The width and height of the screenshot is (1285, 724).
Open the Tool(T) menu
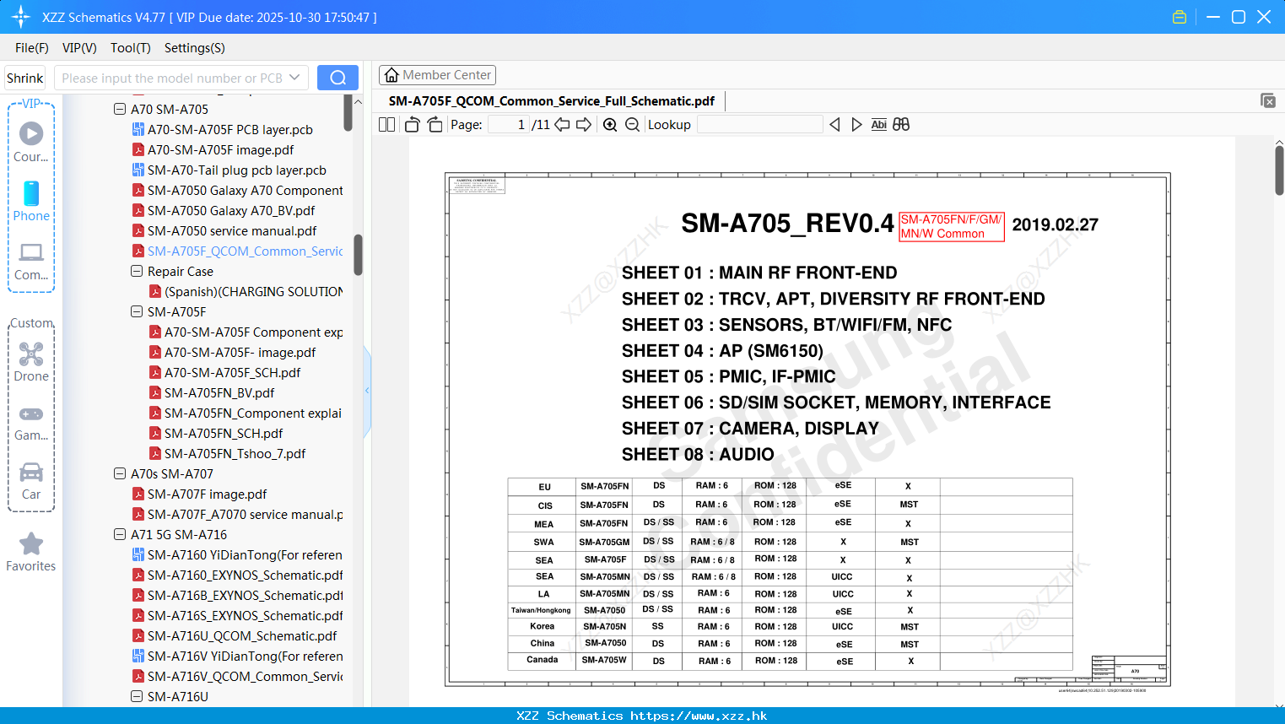pyautogui.click(x=131, y=48)
